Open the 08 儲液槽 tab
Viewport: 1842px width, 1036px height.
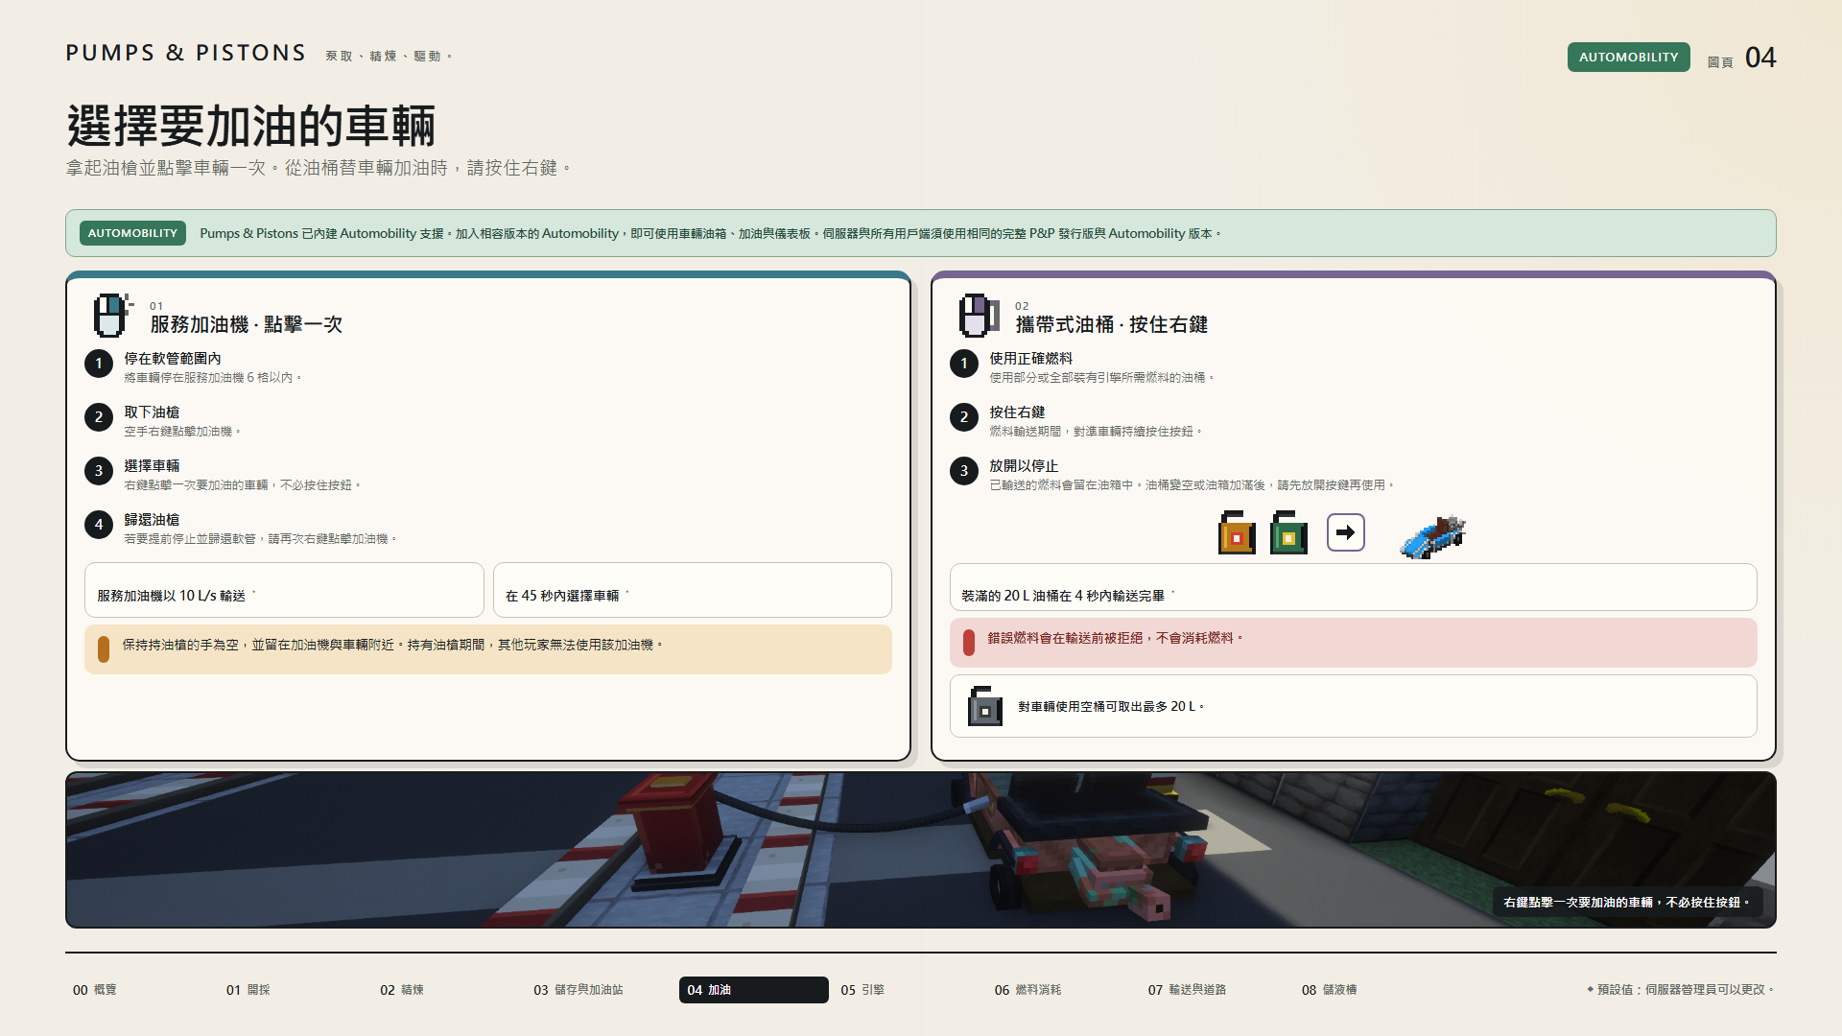click(x=1368, y=990)
